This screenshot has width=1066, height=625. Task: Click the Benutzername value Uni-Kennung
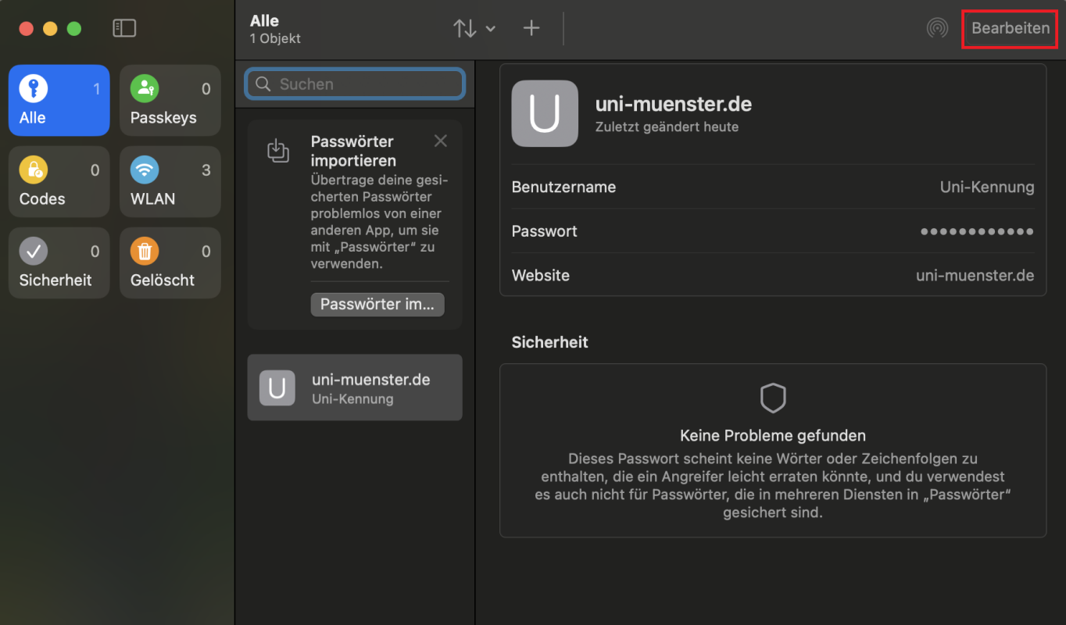(x=986, y=187)
